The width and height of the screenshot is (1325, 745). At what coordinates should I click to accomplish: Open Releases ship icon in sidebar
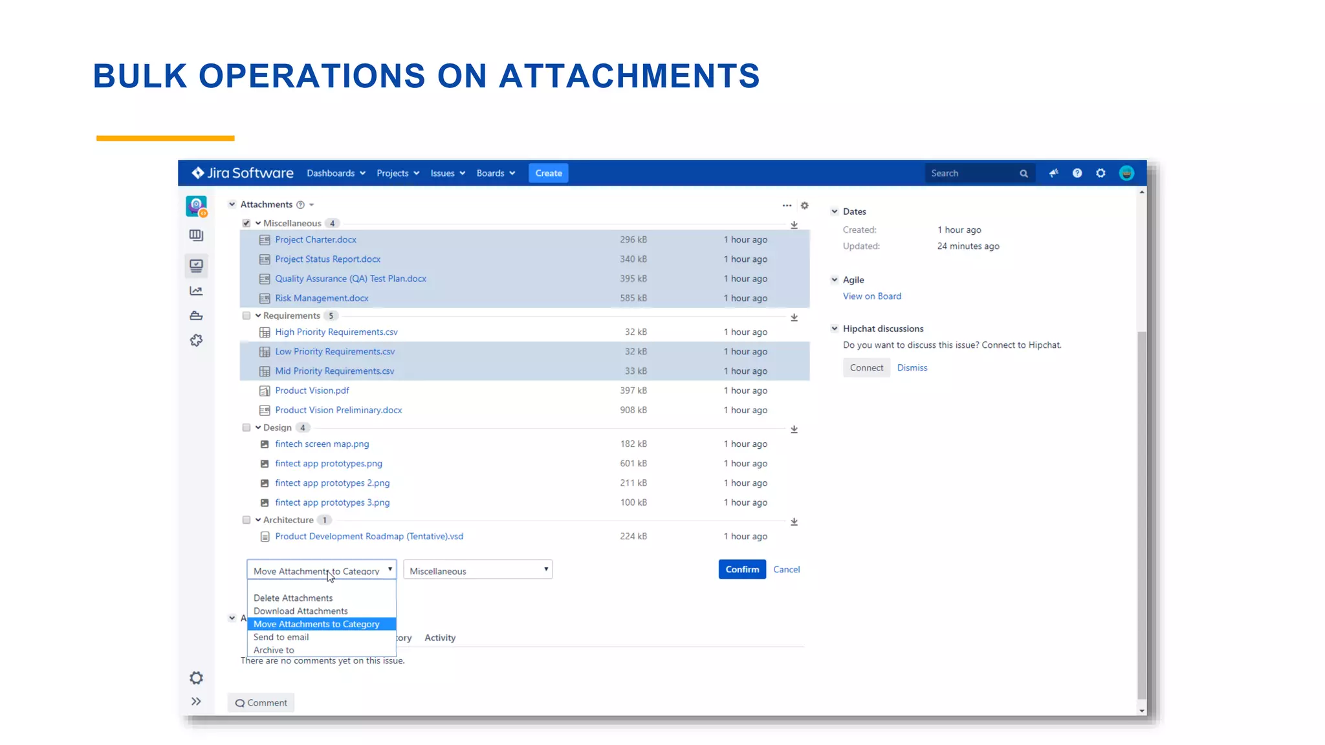[196, 316]
